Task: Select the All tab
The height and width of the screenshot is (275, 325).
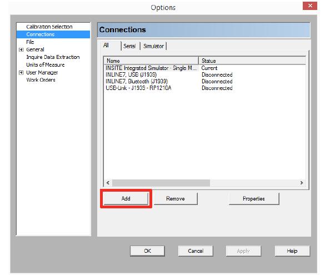Action: point(106,45)
